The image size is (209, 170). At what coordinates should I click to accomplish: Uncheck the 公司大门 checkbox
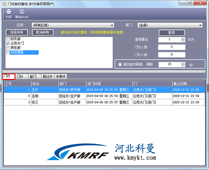(x=8, y=44)
